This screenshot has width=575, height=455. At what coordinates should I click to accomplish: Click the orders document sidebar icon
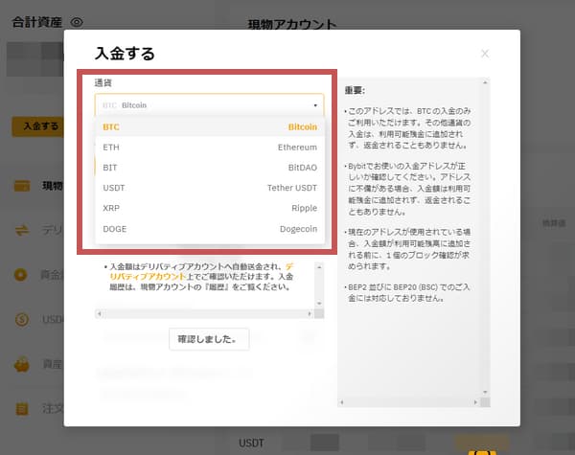(x=22, y=409)
